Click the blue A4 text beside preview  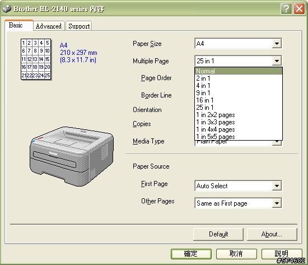click(64, 45)
